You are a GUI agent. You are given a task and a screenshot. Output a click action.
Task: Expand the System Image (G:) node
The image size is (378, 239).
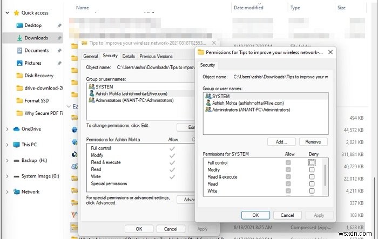point(7,176)
